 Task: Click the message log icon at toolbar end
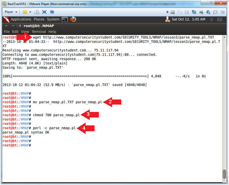click(223, 12)
